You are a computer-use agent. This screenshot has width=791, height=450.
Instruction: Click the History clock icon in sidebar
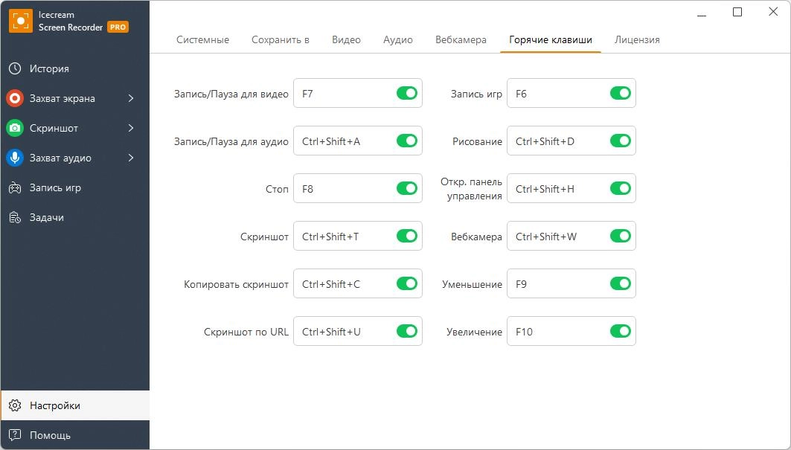(x=15, y=68)
